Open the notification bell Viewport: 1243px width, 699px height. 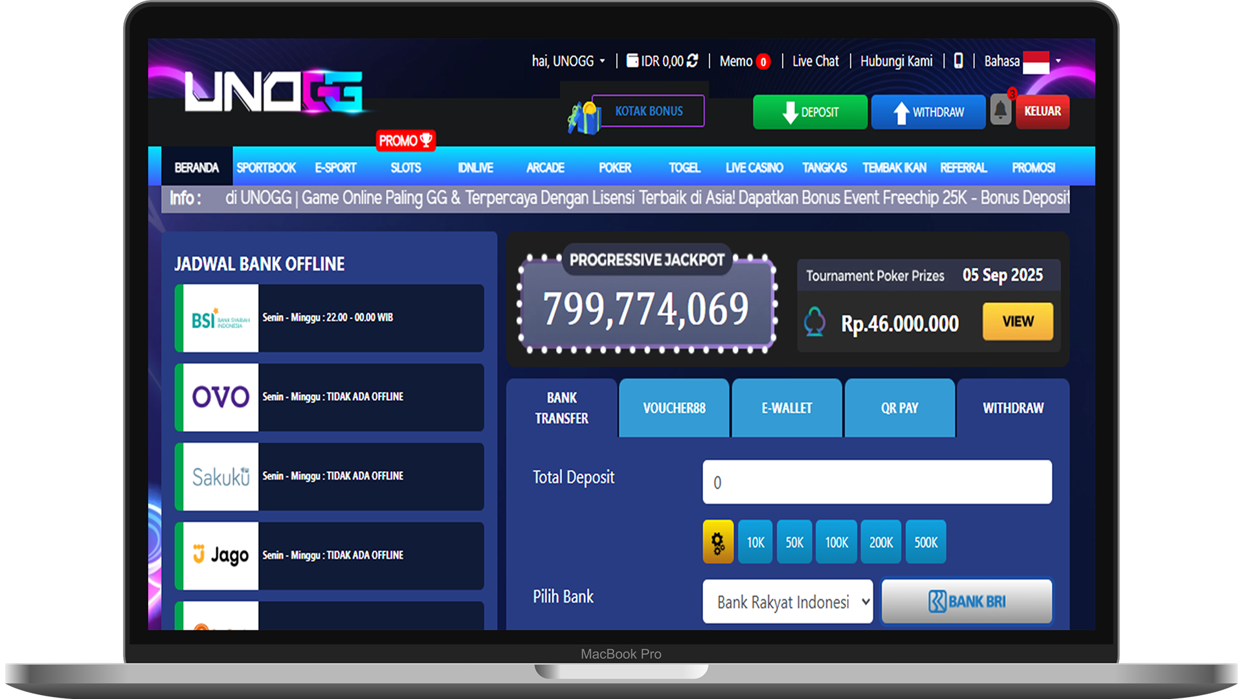tap(1000, 111)
